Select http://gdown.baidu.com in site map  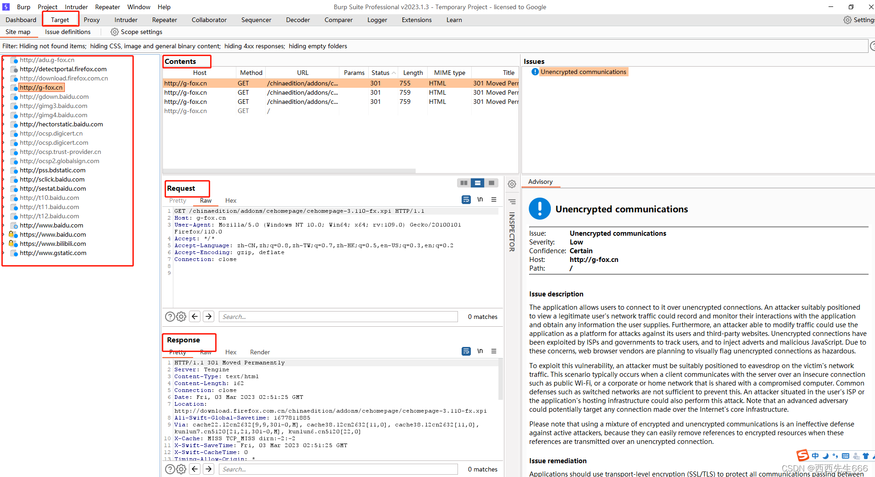[x=54, y=97]
